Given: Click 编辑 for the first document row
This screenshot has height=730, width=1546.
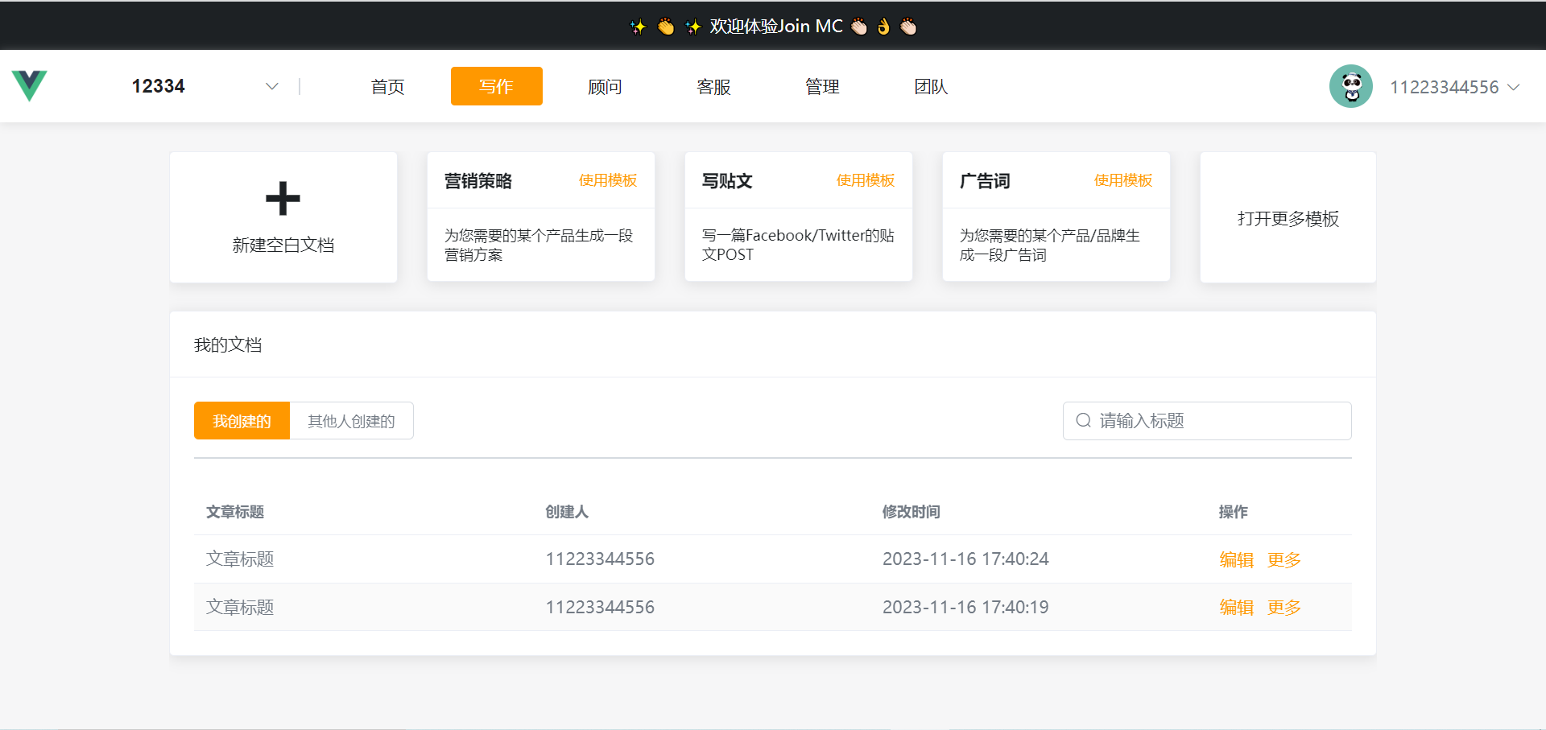Looking at the screenshot, I should coord(1236,559).
